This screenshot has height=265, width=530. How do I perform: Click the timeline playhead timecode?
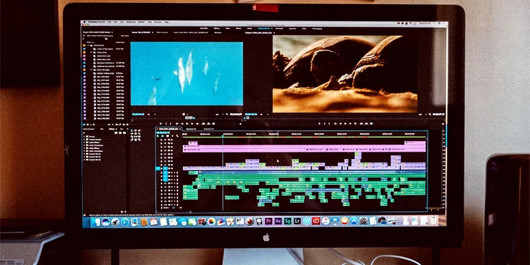click(164, 132)
